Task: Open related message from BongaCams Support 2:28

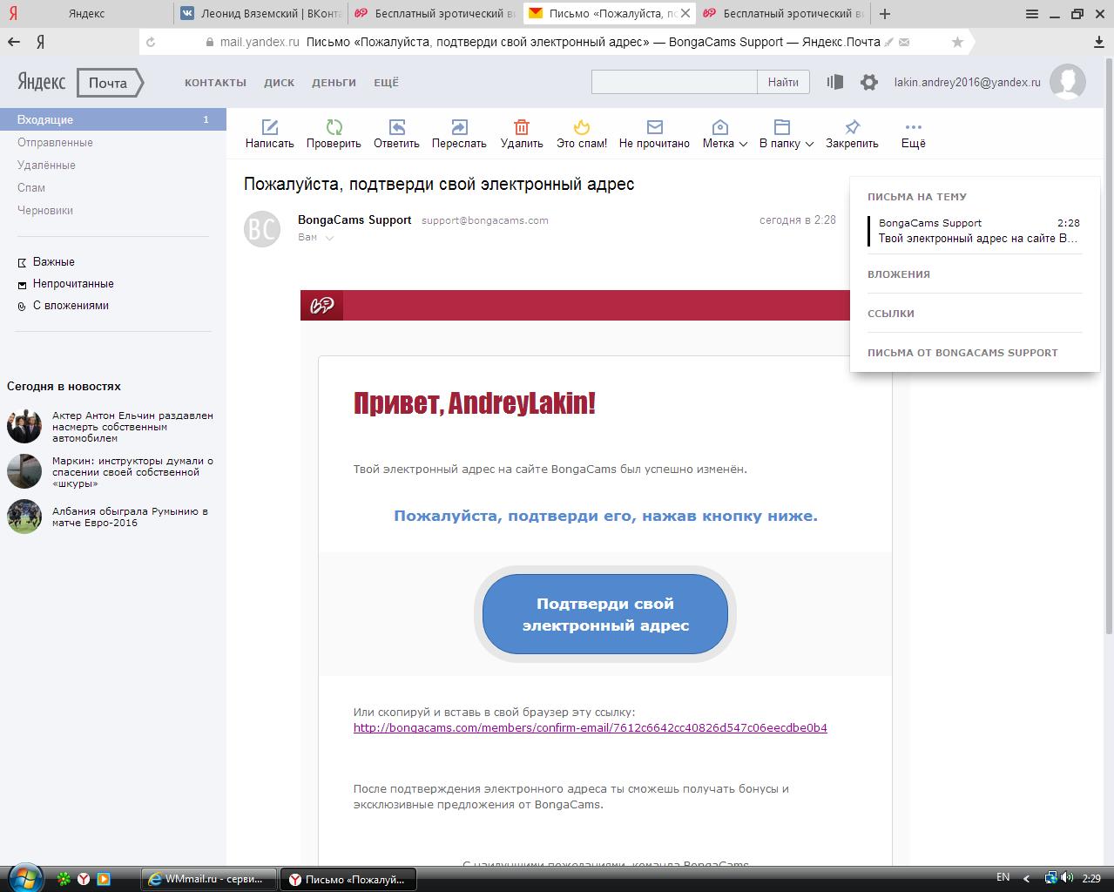Action: [x=974, y=231]
